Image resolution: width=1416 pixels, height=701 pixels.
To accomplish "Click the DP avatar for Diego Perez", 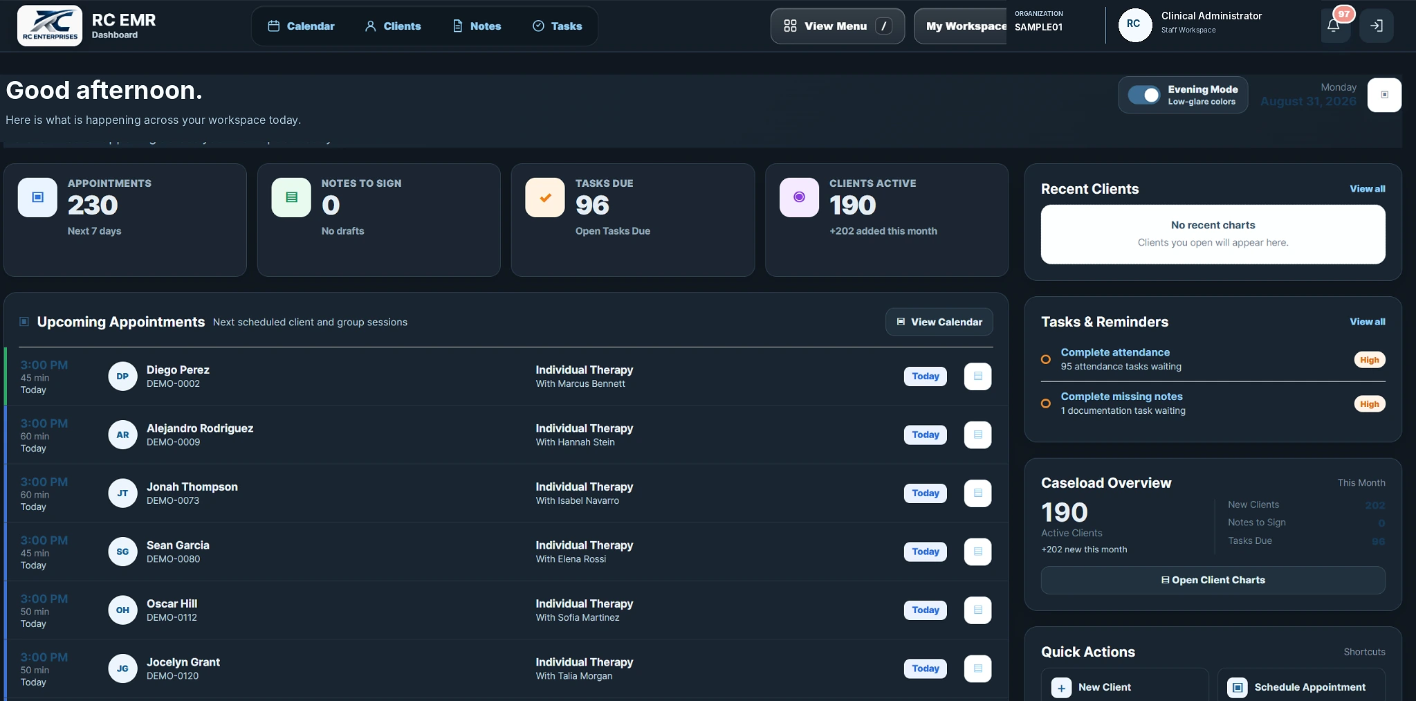I will click(x=122, y=376).
